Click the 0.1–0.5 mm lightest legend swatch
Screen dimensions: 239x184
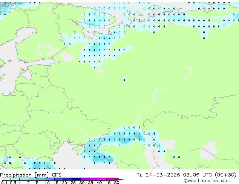tap(6, 179)
